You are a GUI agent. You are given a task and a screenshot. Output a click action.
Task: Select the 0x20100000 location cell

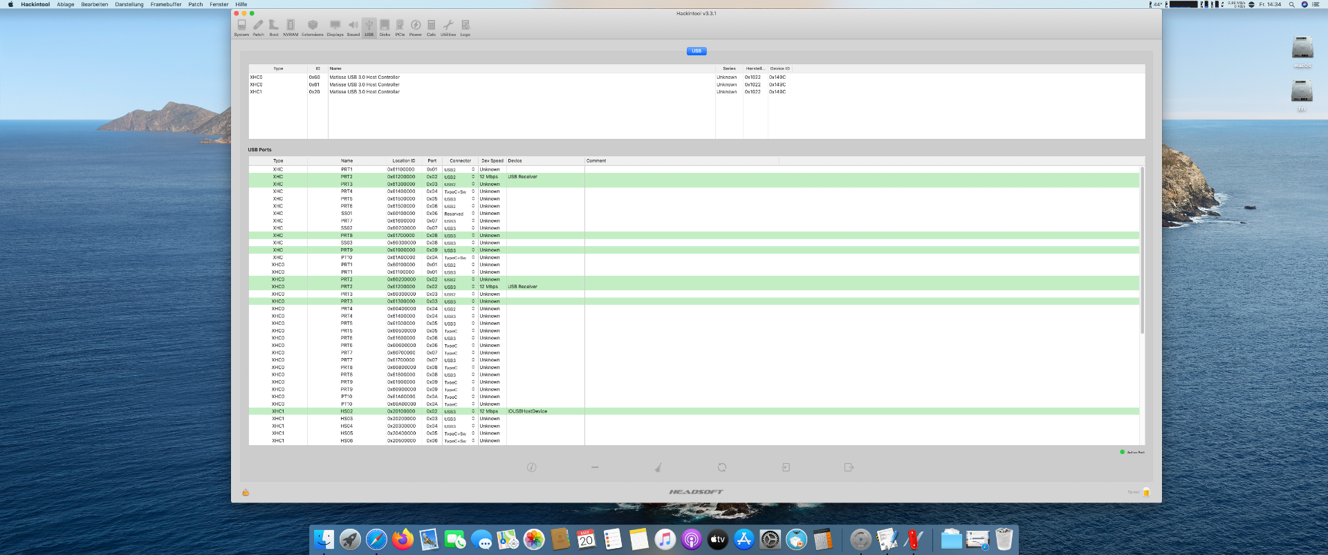pos(403,411)
